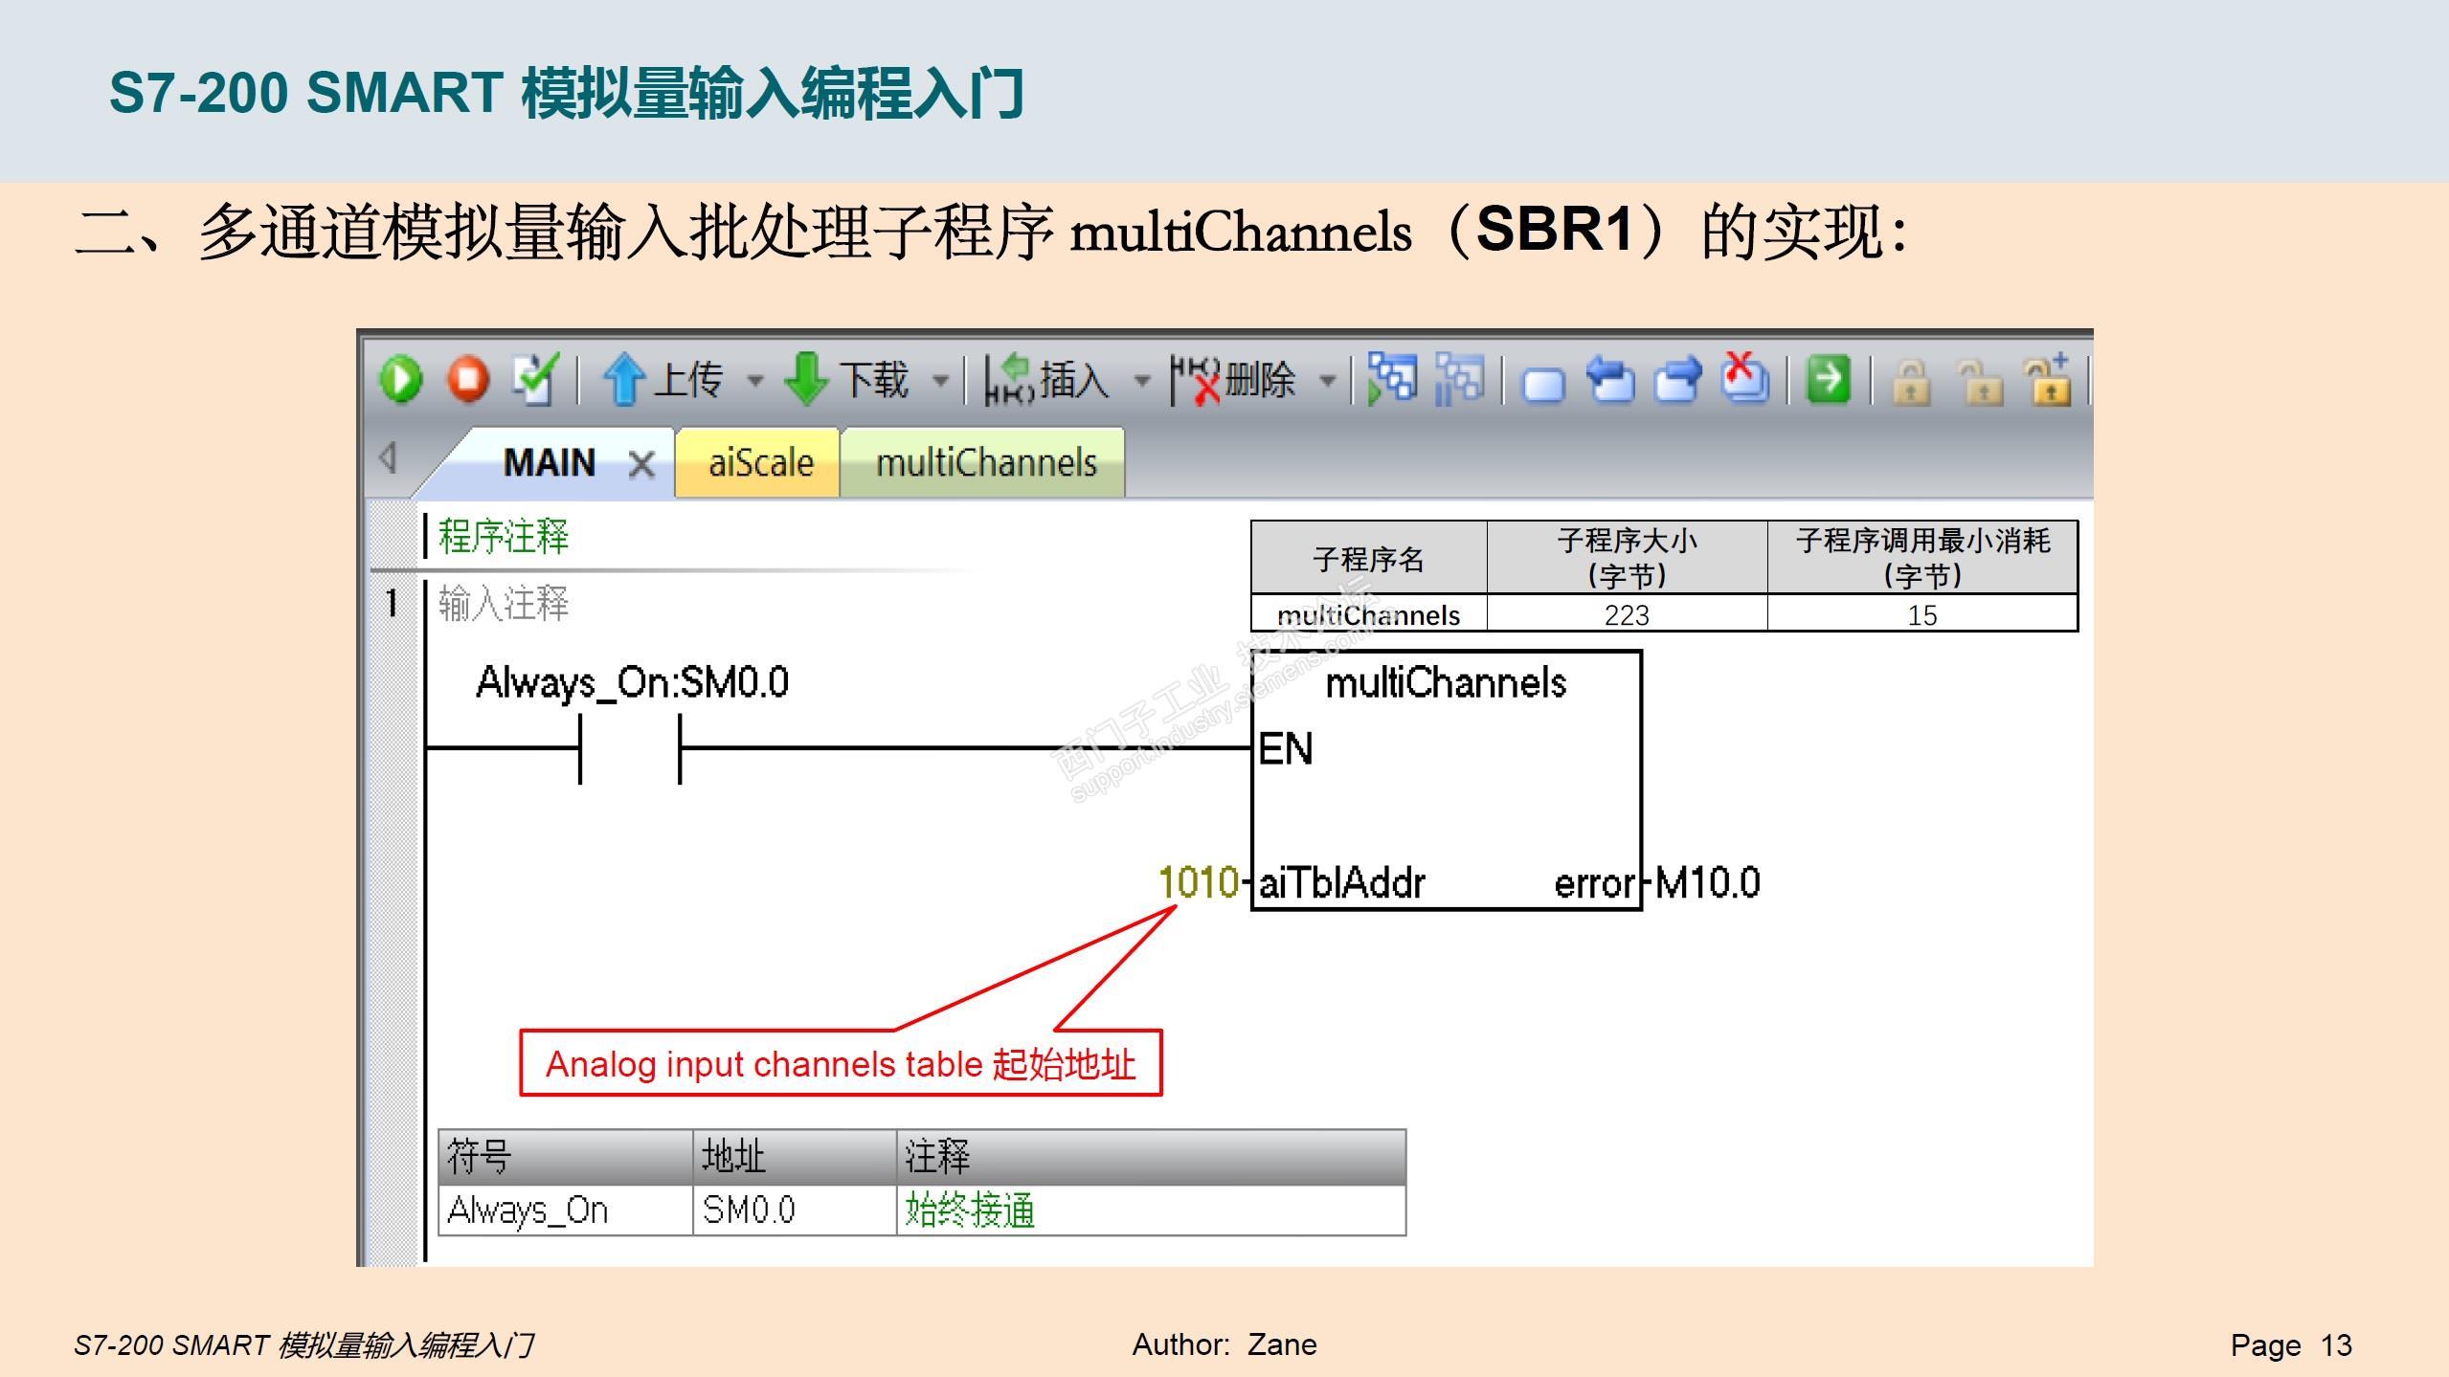The image size is (2449, 1377).
Task: Click the red STOP button
Action: (x=468, y=380)
